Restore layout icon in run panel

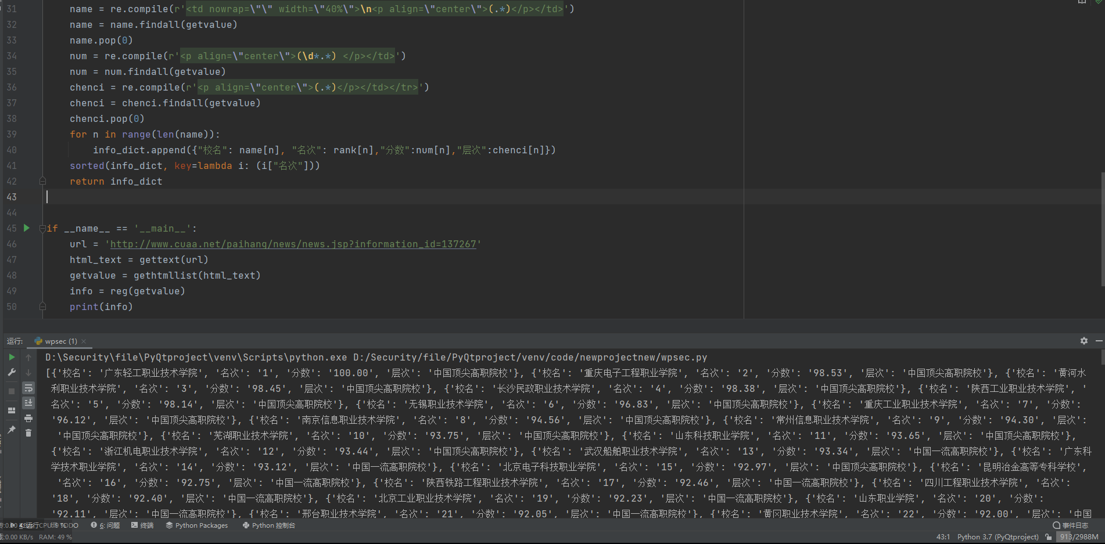pos(12,410)
